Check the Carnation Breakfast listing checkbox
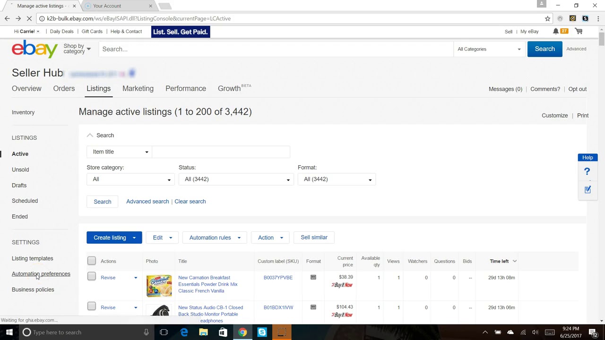Screen dimensions: 605x340 92,276
